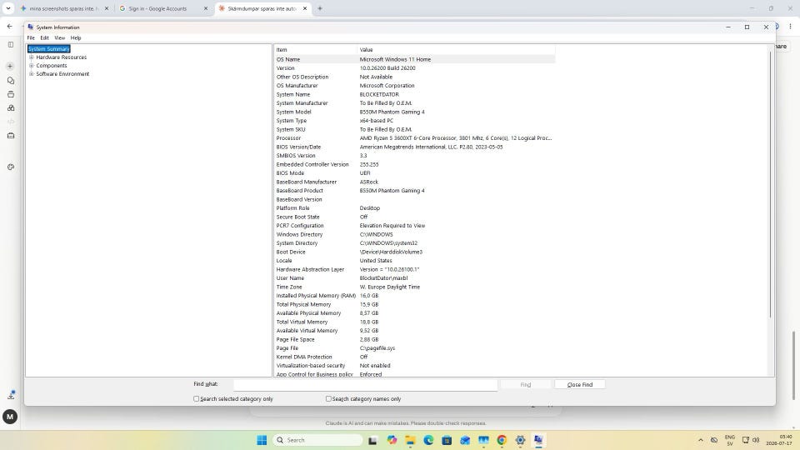Open File Explorer from the taskbar
The height and width of the screenshot is (450, 800).
click(410, 440)
